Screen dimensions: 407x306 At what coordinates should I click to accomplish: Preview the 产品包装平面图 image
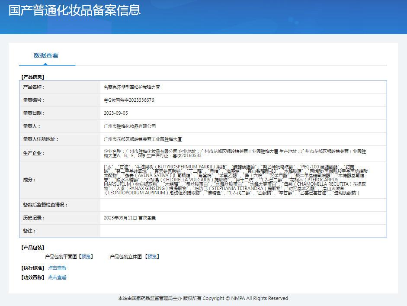86,257
